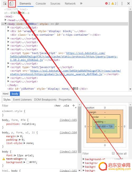Viewport: 132px width, 172px height.
Task: Expand the background-at computed property
Action: (x=83, y=159)
